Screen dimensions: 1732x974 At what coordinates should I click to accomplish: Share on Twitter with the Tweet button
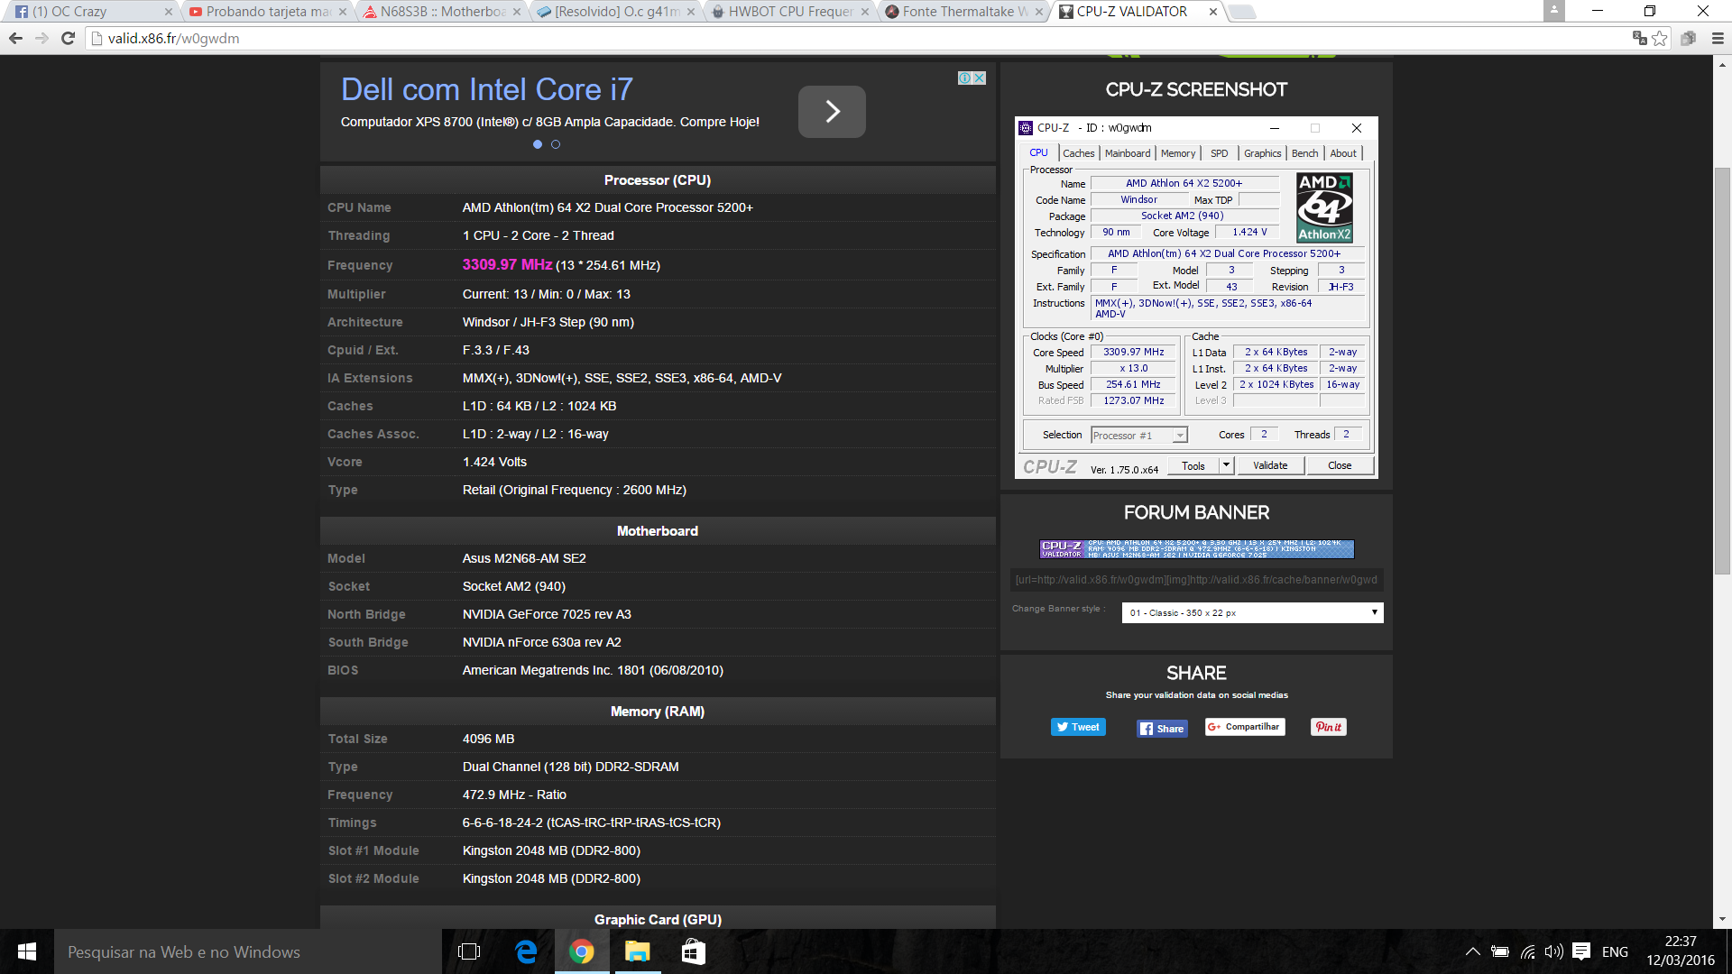pyautogui.click(x=1078, y=727)
